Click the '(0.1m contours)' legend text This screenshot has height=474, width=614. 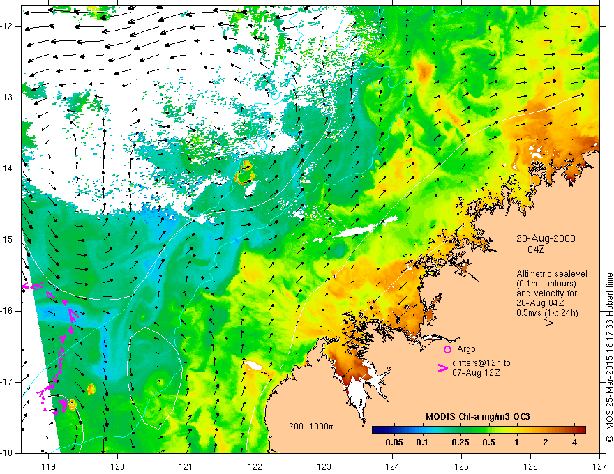[x=546, y=284]
